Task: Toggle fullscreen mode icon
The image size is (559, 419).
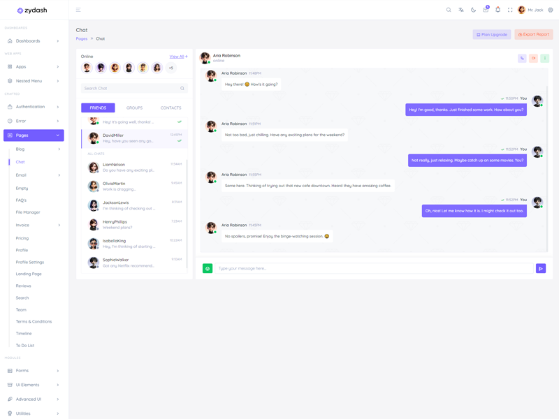Action: [510, 10]
